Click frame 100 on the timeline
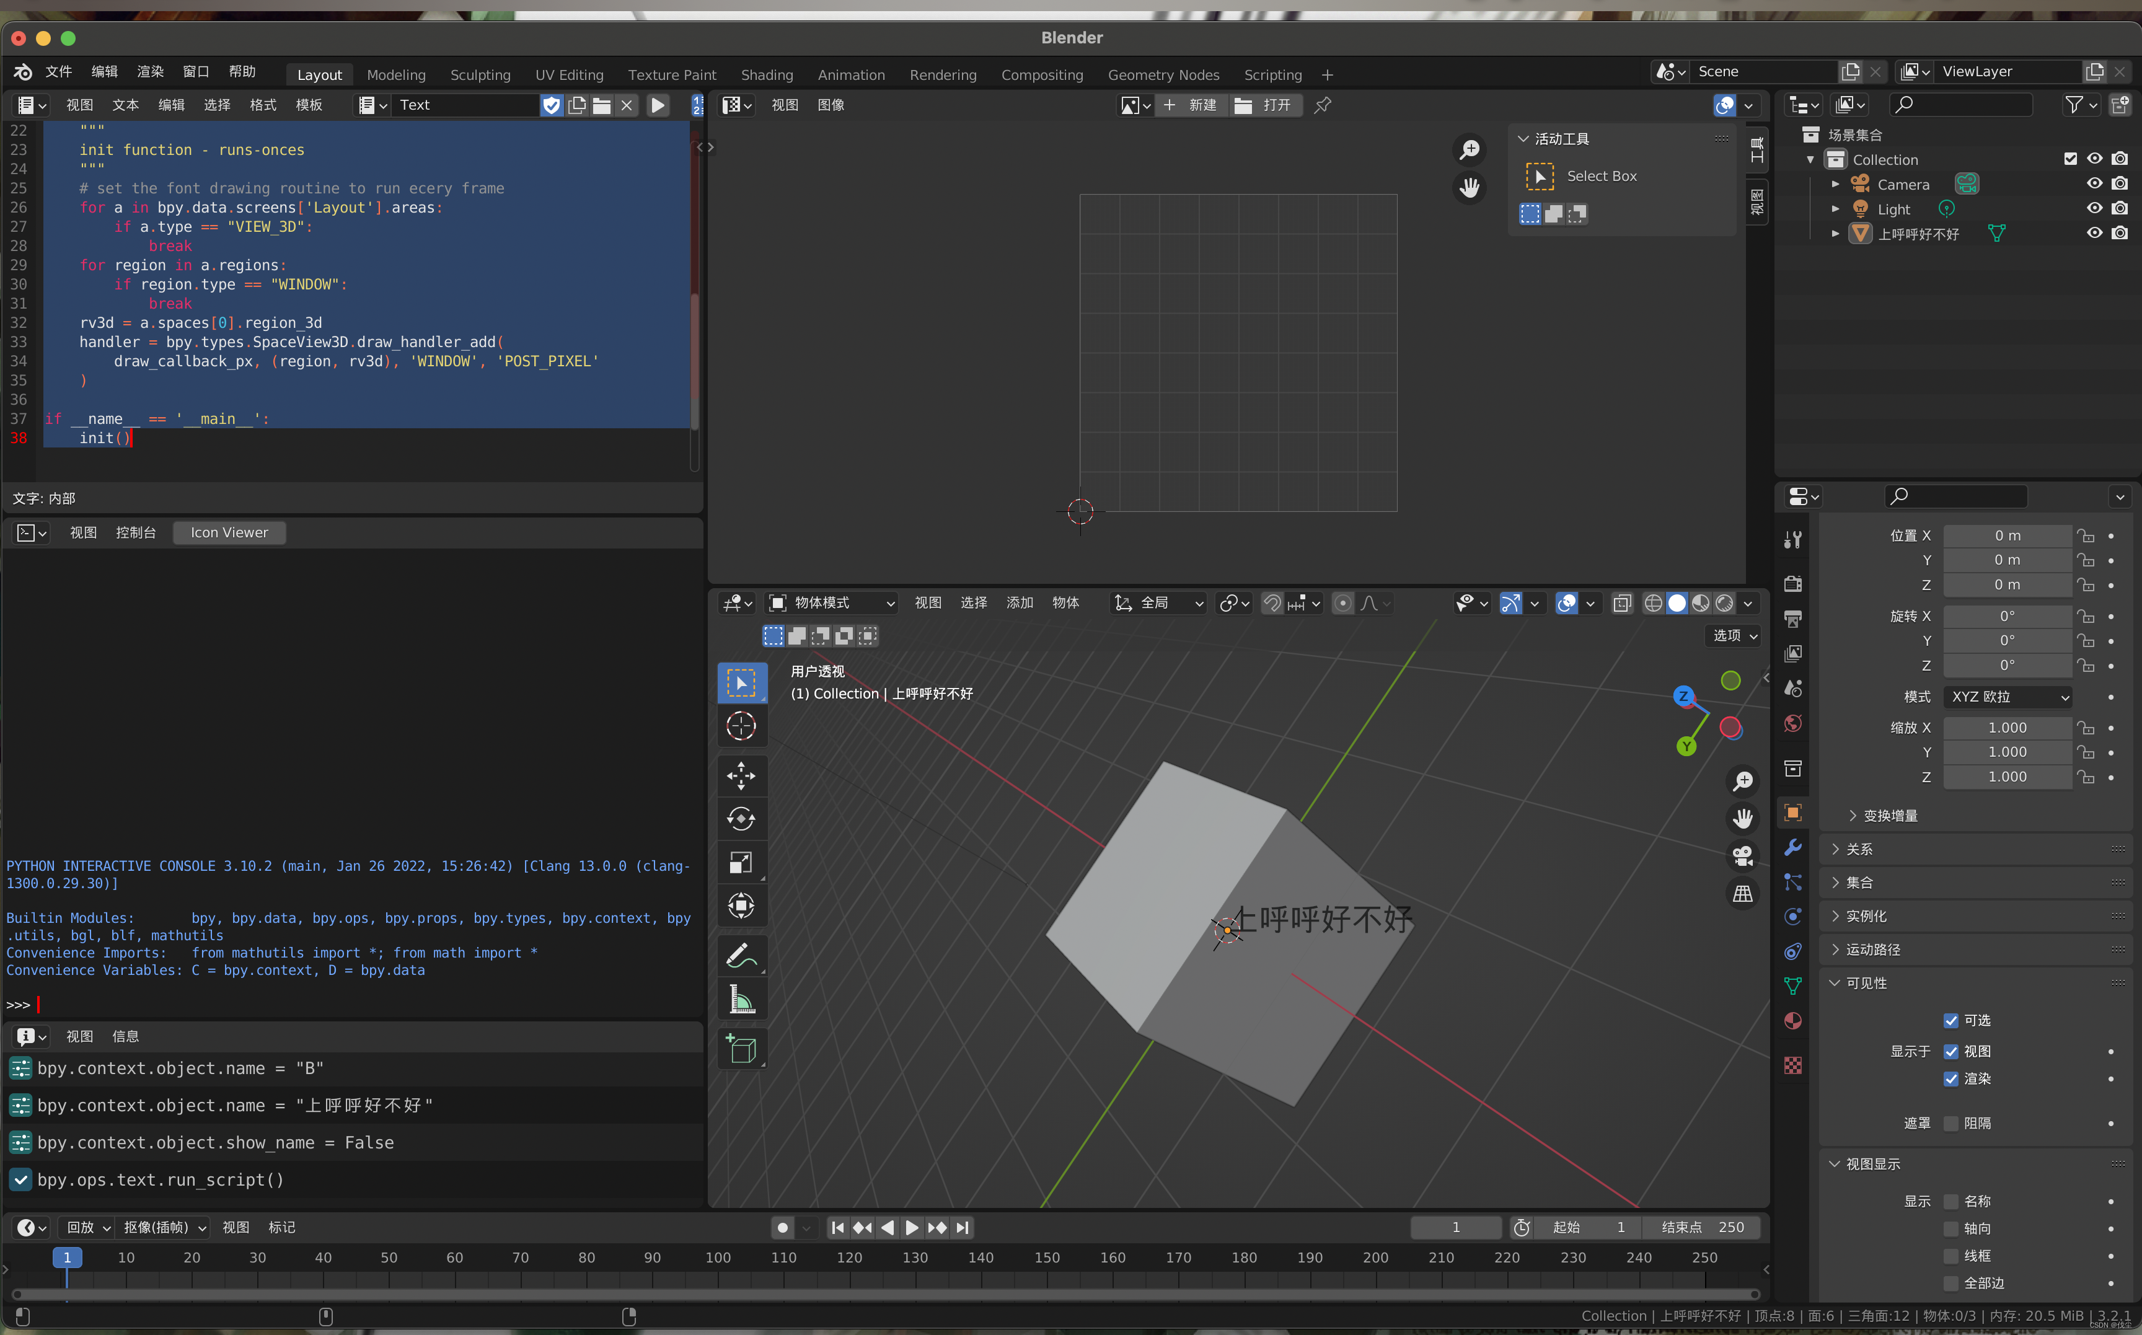 718,1258
